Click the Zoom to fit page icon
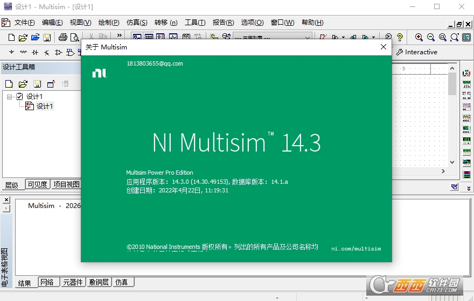 (455, 38)
